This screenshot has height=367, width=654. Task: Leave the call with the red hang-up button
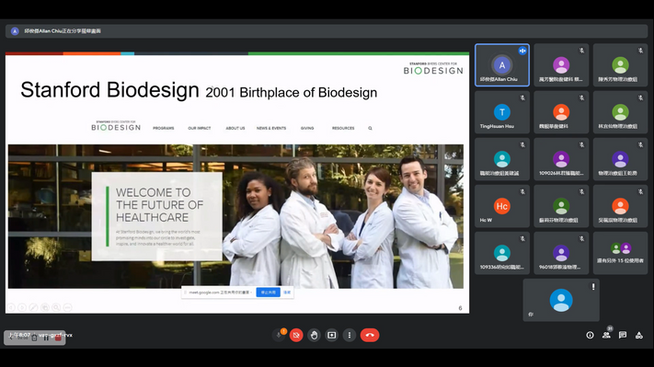370,336
